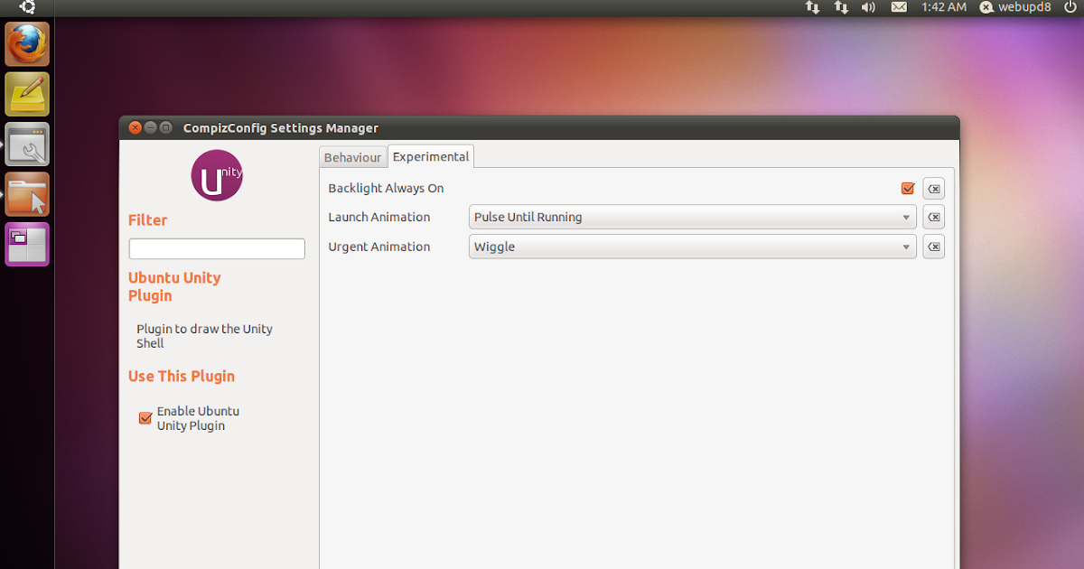Open the sticky notes app from the launcher

point(26,94)
